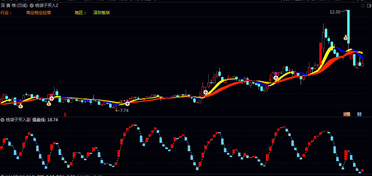Screen dimensions: 372x176
Task: Click the rightmost red plus buy signal marker
Action: click(276, 77)
